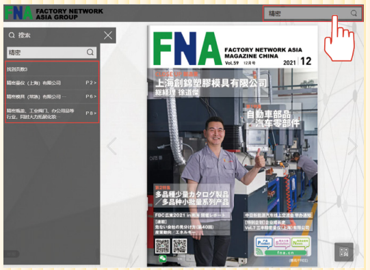
Task: Click the magnifier icon in header search box
Action: (354, 13)
